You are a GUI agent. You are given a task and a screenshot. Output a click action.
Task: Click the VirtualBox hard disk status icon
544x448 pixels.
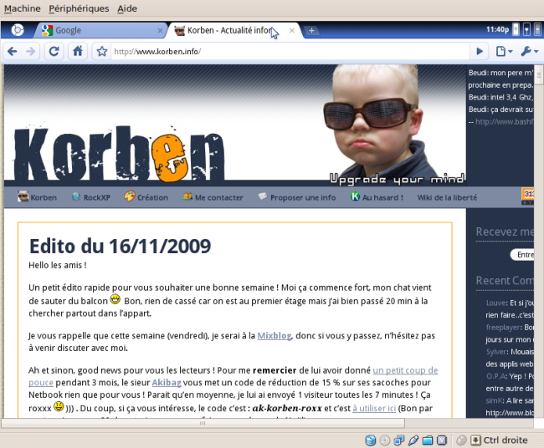pyautogui.click(x=371, y=440)
